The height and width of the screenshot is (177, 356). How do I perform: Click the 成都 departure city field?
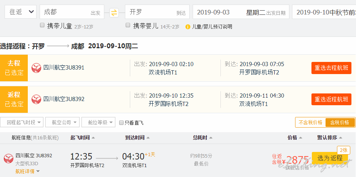pos(72,12)
